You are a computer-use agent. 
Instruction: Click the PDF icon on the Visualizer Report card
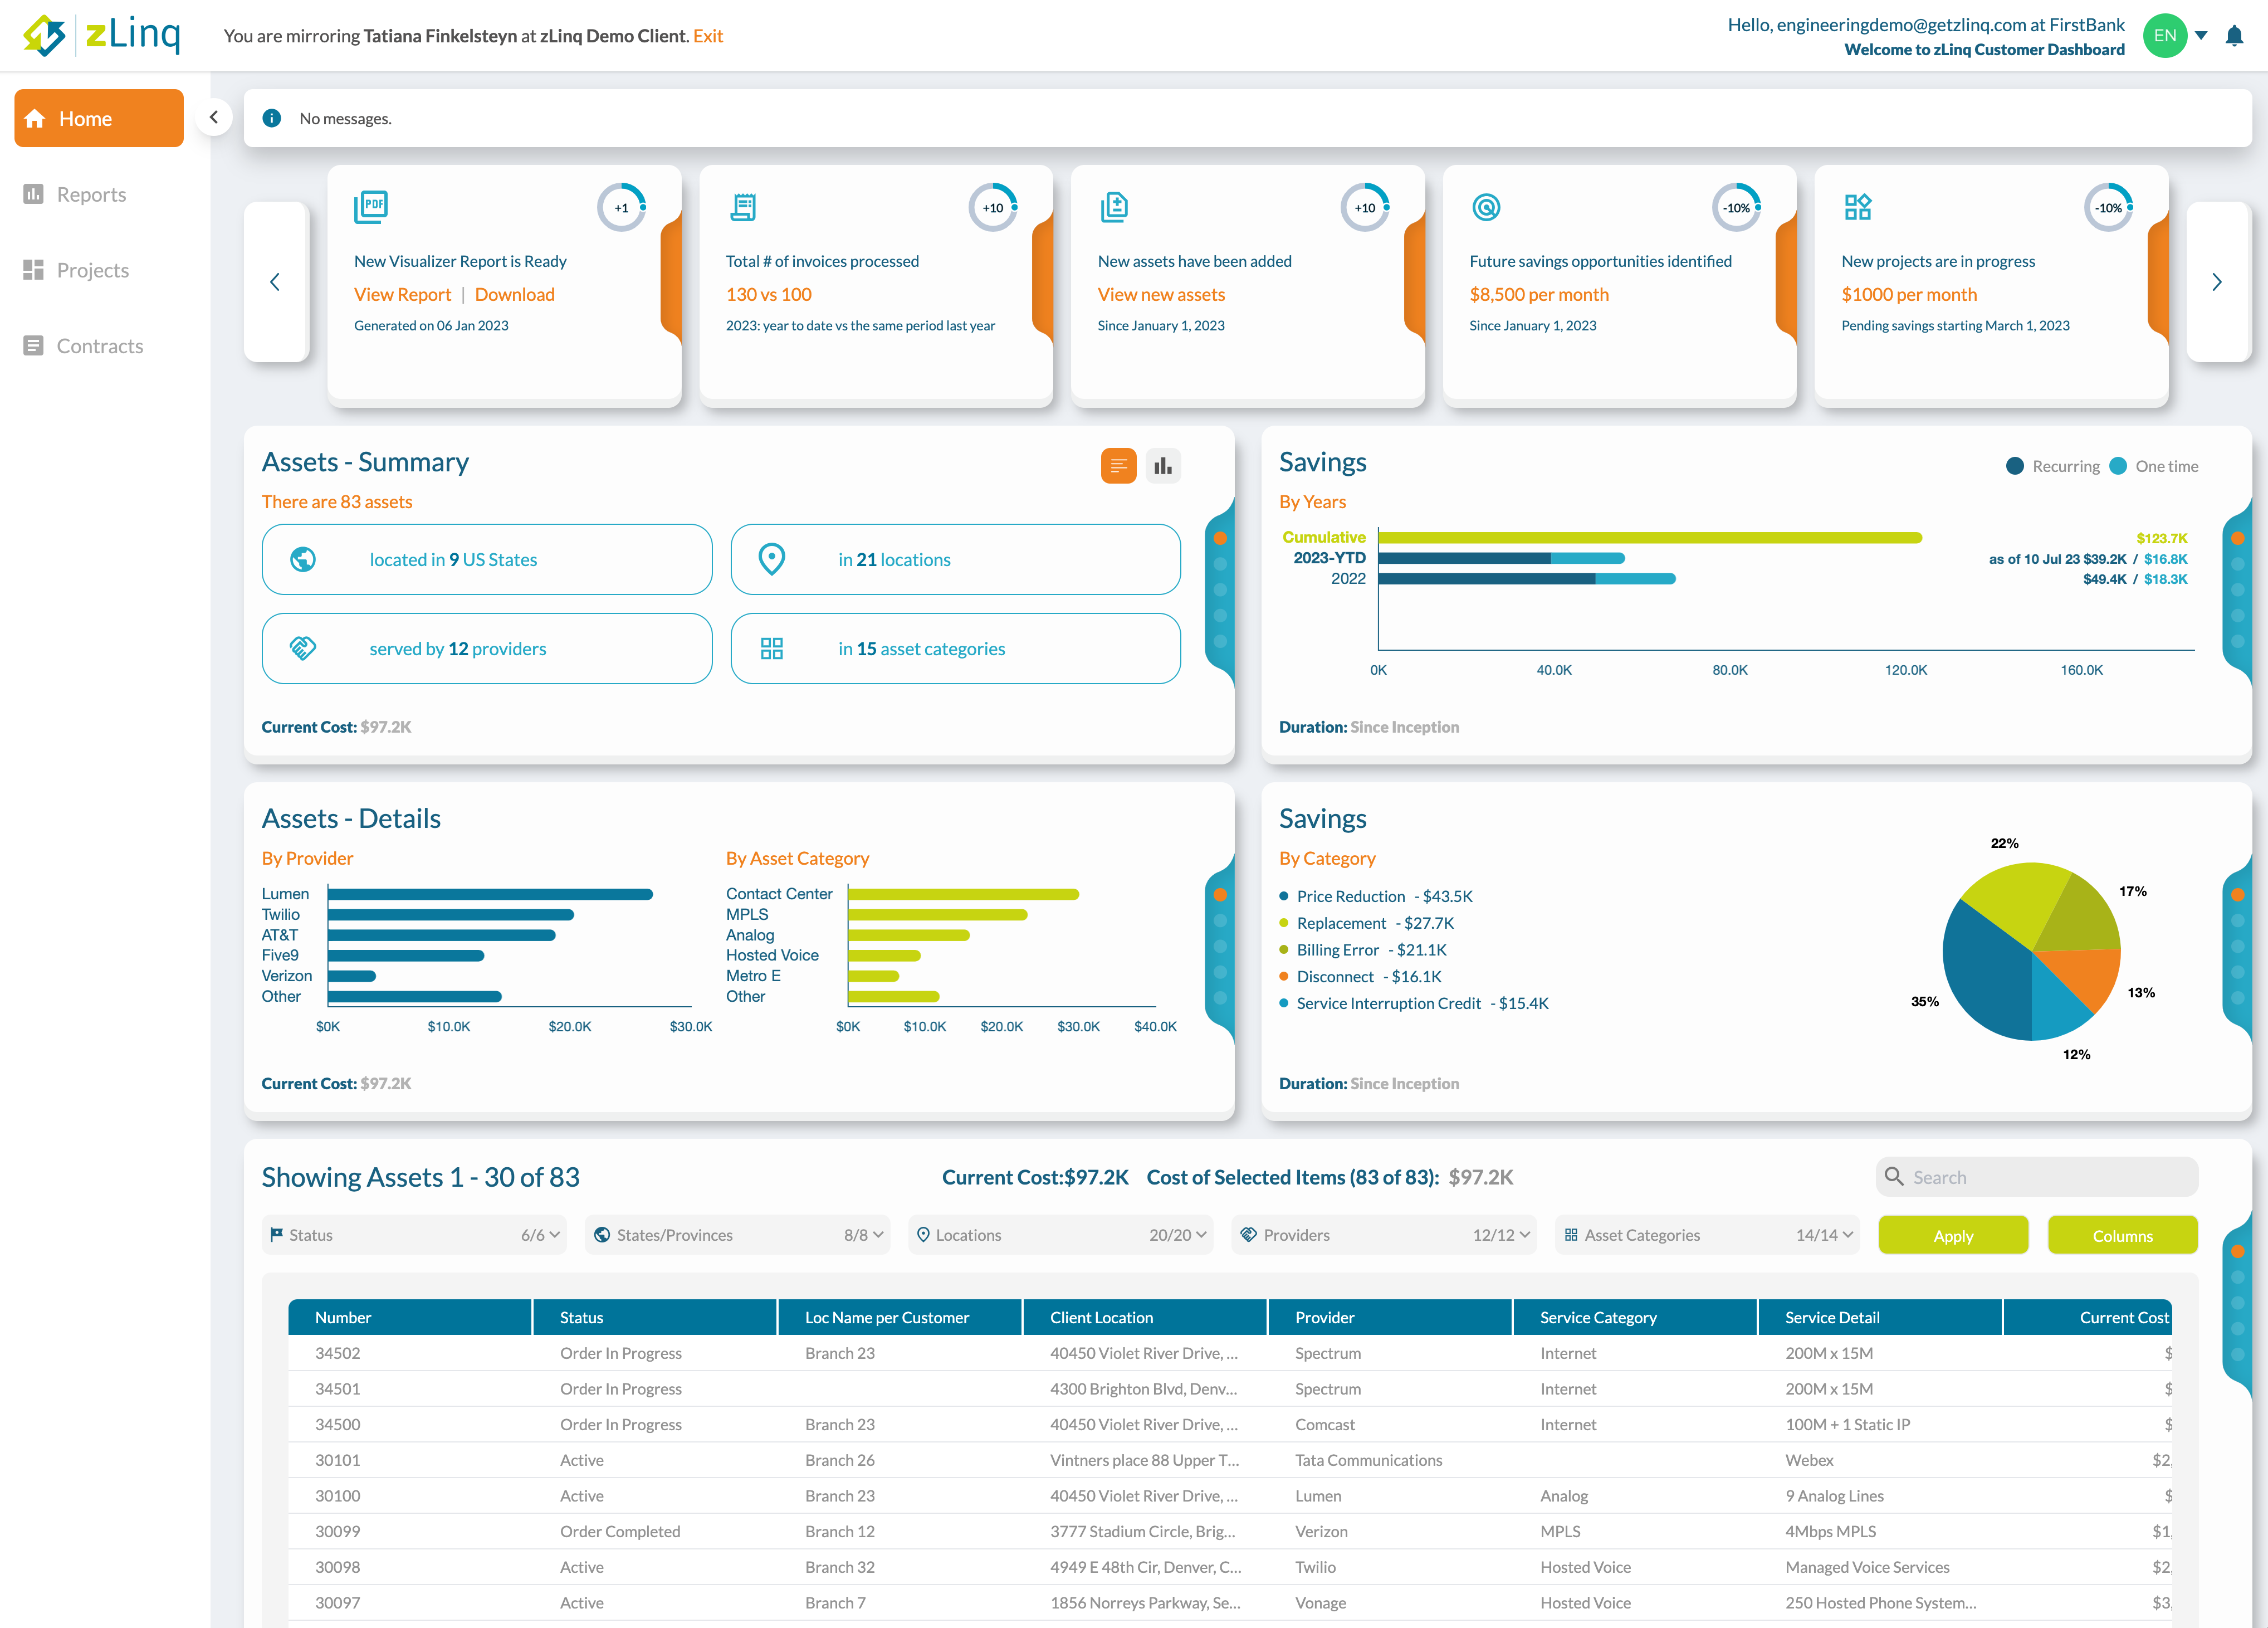tap(372, 206)
